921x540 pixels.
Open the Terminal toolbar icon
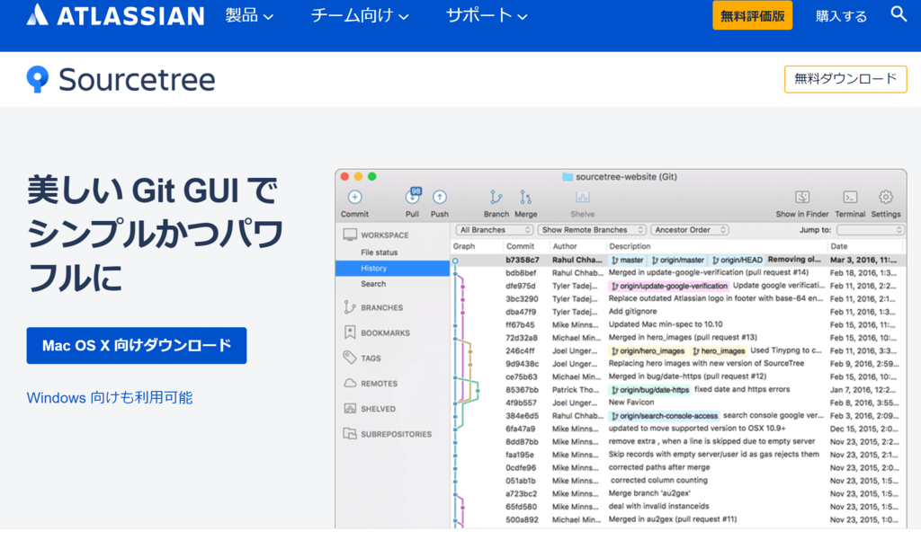[x=850, y=197]
